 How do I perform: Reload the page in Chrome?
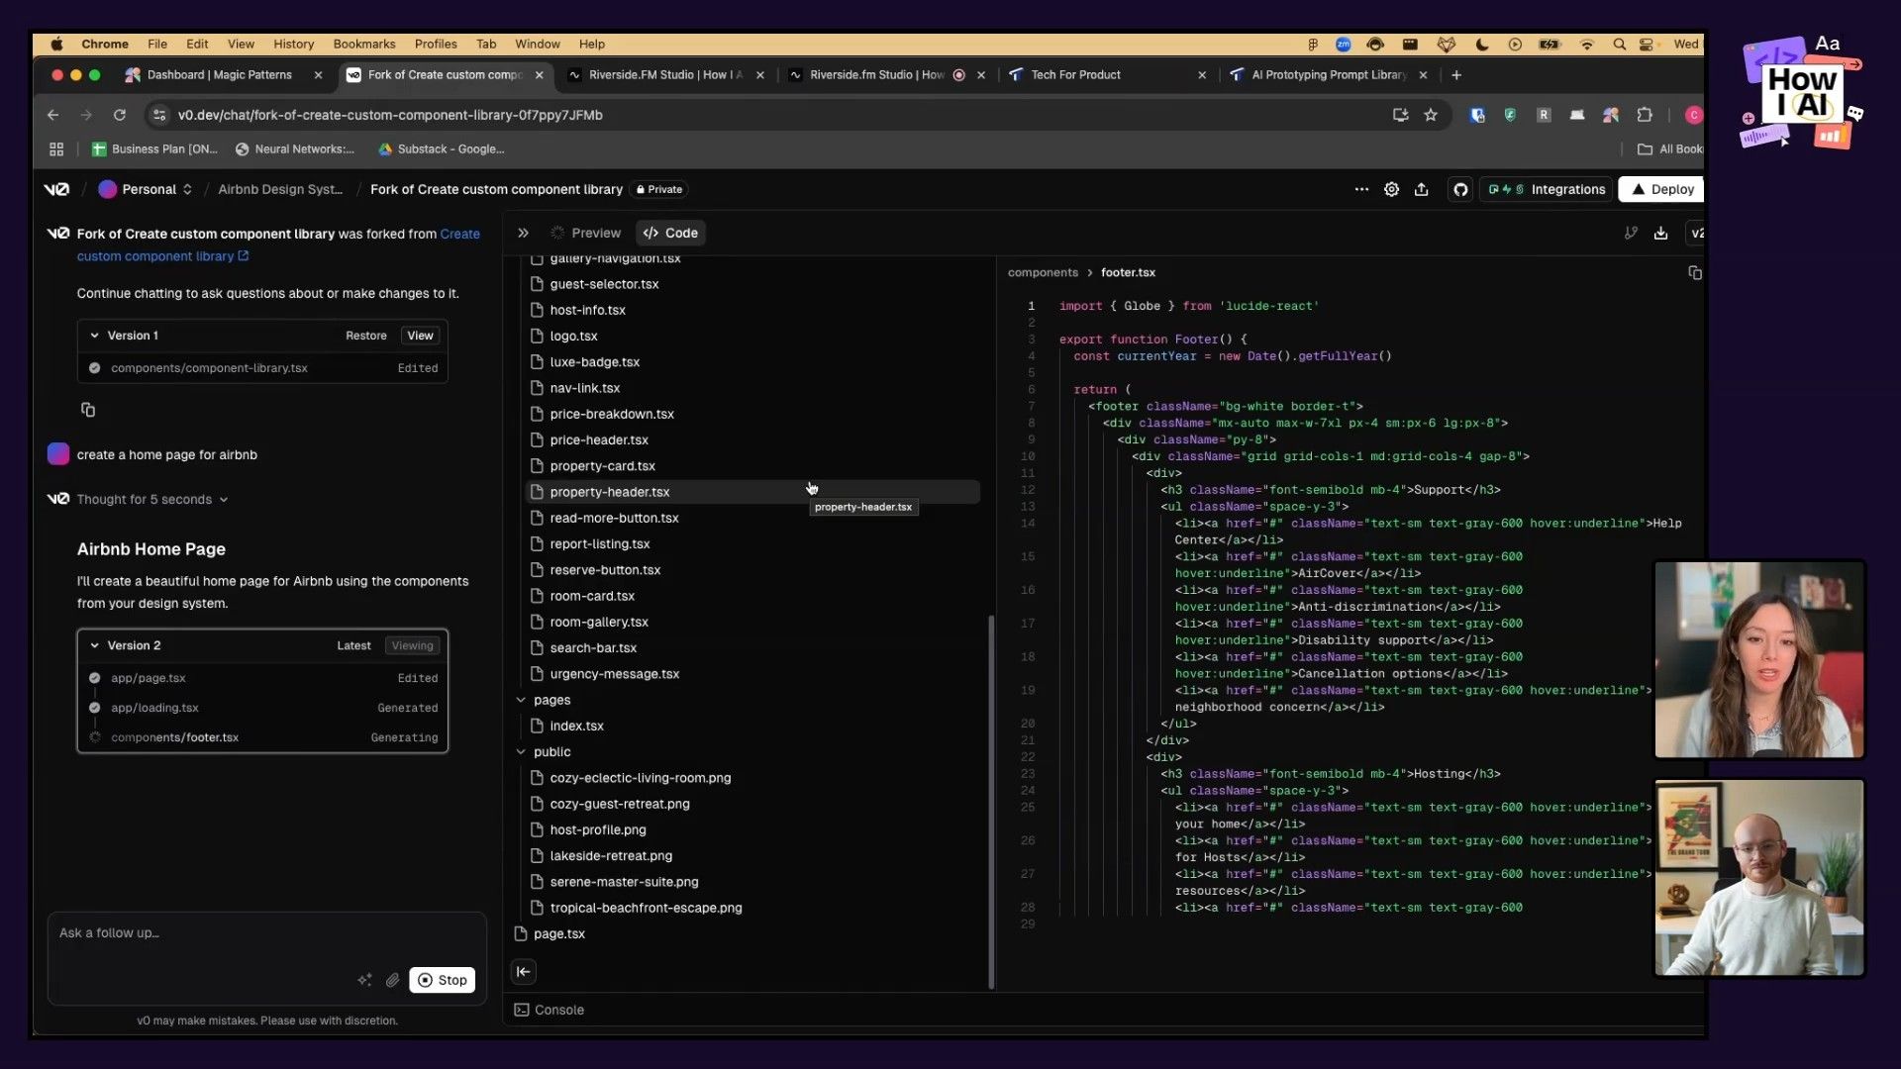pyautogui.click(x=119, y=115)
